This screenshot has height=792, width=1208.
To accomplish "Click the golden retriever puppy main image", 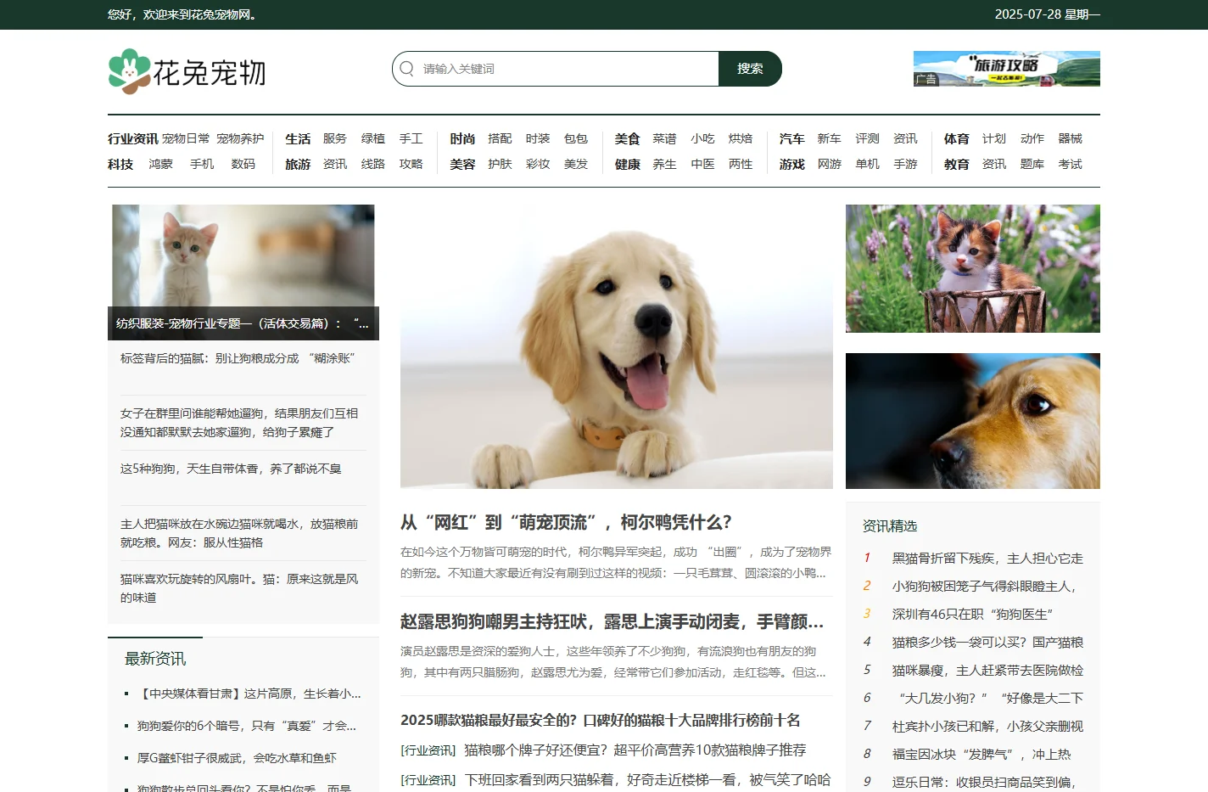I will pos(617,346).
